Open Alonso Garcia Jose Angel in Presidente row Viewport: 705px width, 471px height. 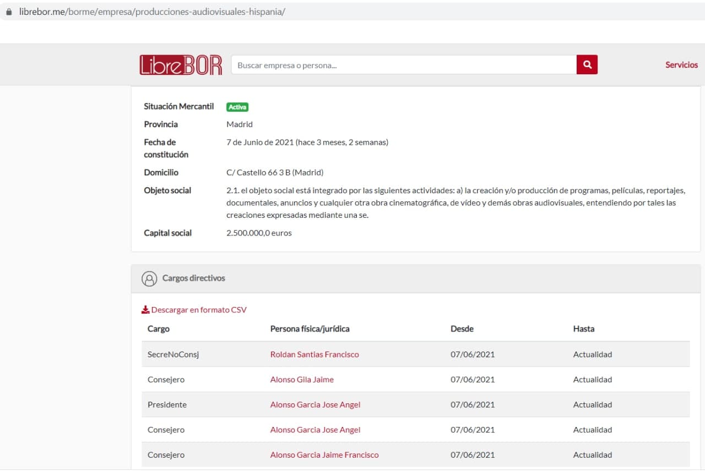(315, 405)
